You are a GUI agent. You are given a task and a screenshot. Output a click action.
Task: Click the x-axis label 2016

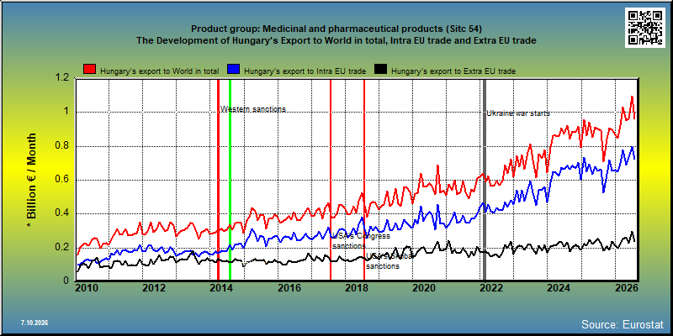289,288
